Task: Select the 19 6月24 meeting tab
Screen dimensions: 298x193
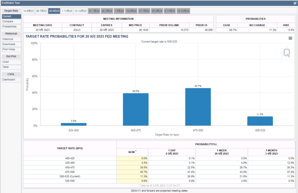Action: coord(131,11)
